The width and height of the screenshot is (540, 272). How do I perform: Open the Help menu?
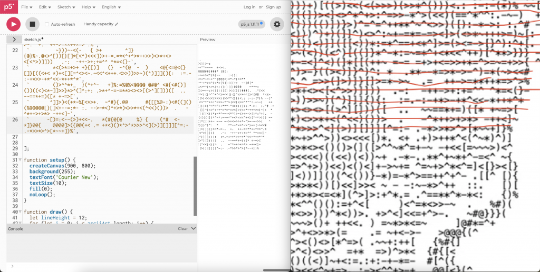click(88, 7)
